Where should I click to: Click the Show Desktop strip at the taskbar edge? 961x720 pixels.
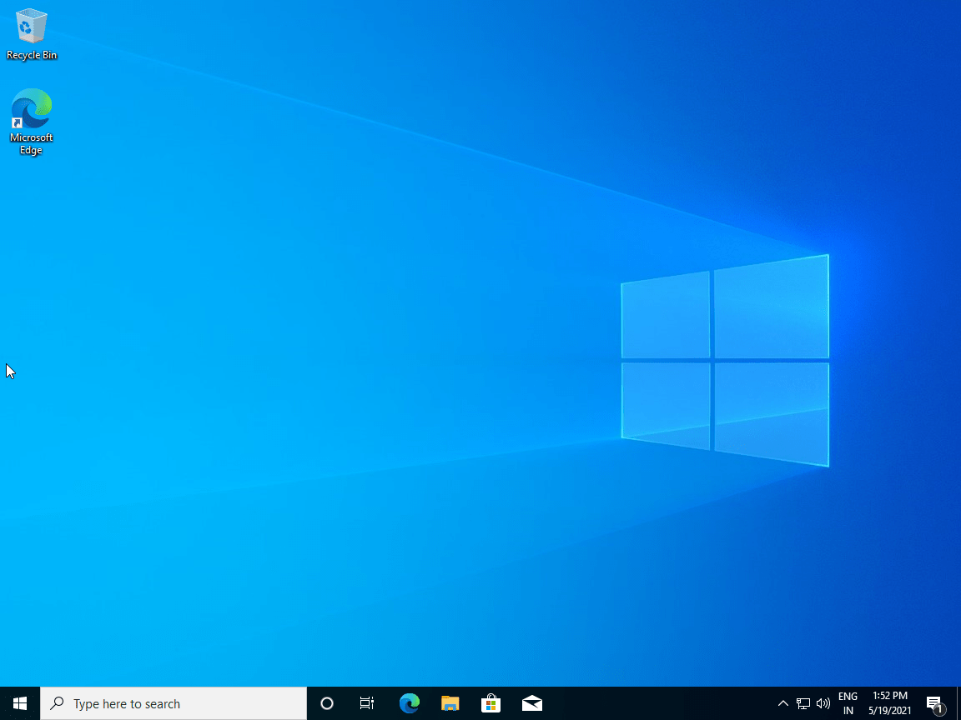[958, 703]
